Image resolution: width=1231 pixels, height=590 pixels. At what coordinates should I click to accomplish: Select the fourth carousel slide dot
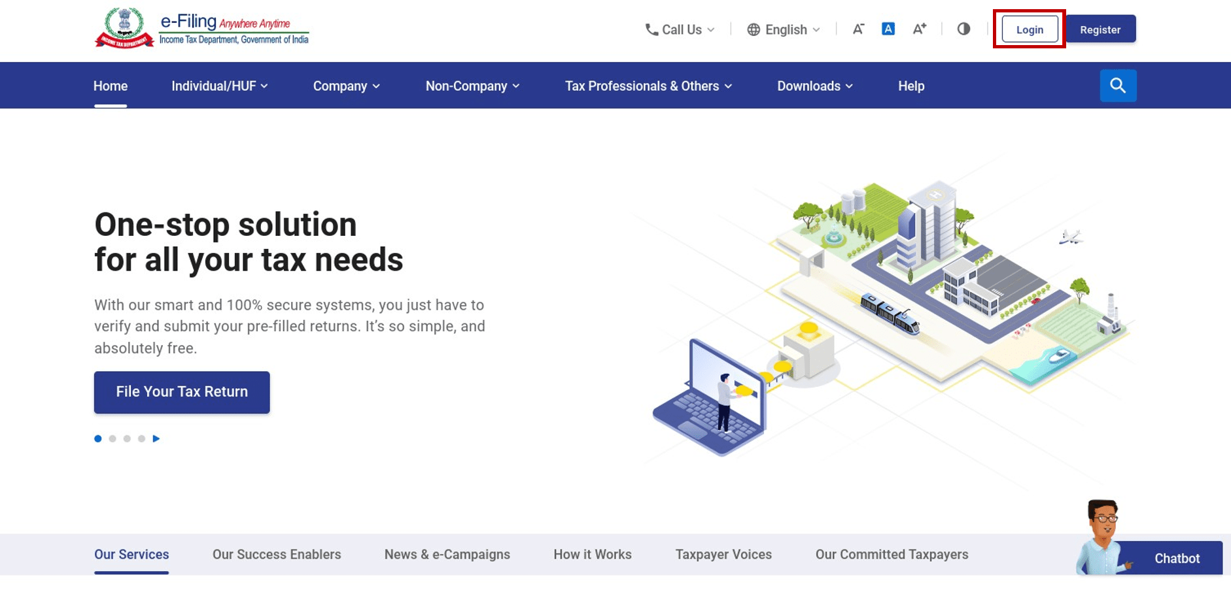pyautogui.click(x=141, y=438)
